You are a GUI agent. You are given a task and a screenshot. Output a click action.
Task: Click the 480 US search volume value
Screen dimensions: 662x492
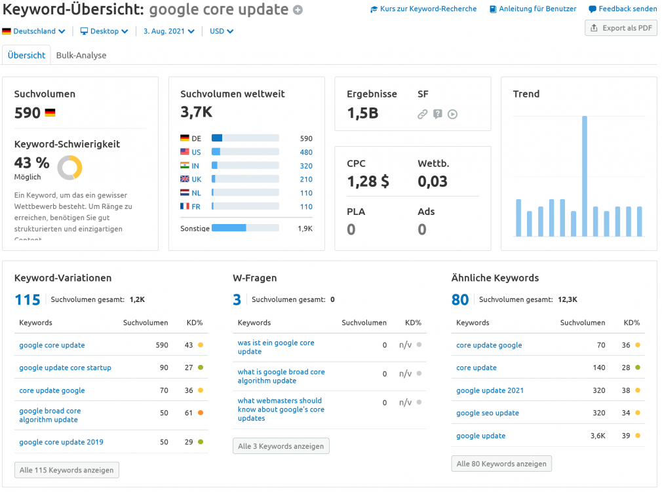(x=306, y=153)
